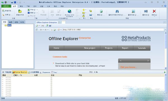Expand the Delete button dropdown arrow
This screenshot has height=101, width=168.
[154, 16]
